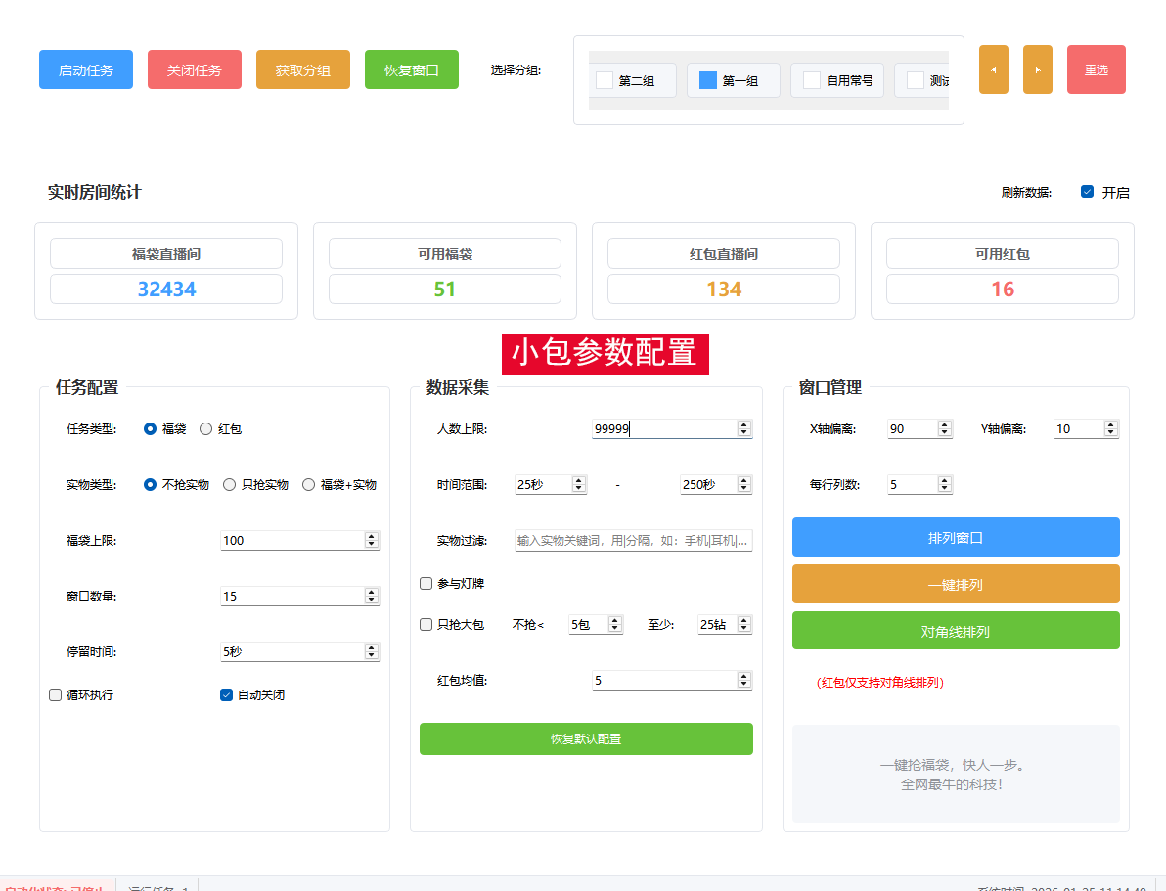This screenshot has width=1166, height=891.
Task: Adjust X轴偏离 spinner arrows
Action: (945, 429)
